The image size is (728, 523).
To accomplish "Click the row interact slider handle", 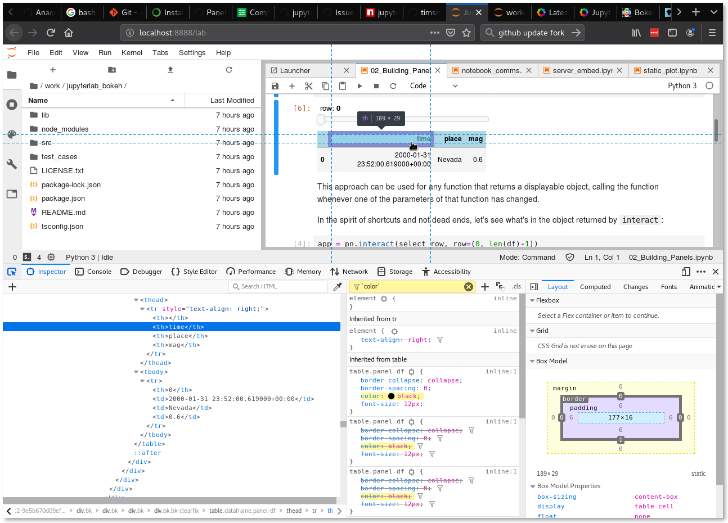I will pos(320,119).
